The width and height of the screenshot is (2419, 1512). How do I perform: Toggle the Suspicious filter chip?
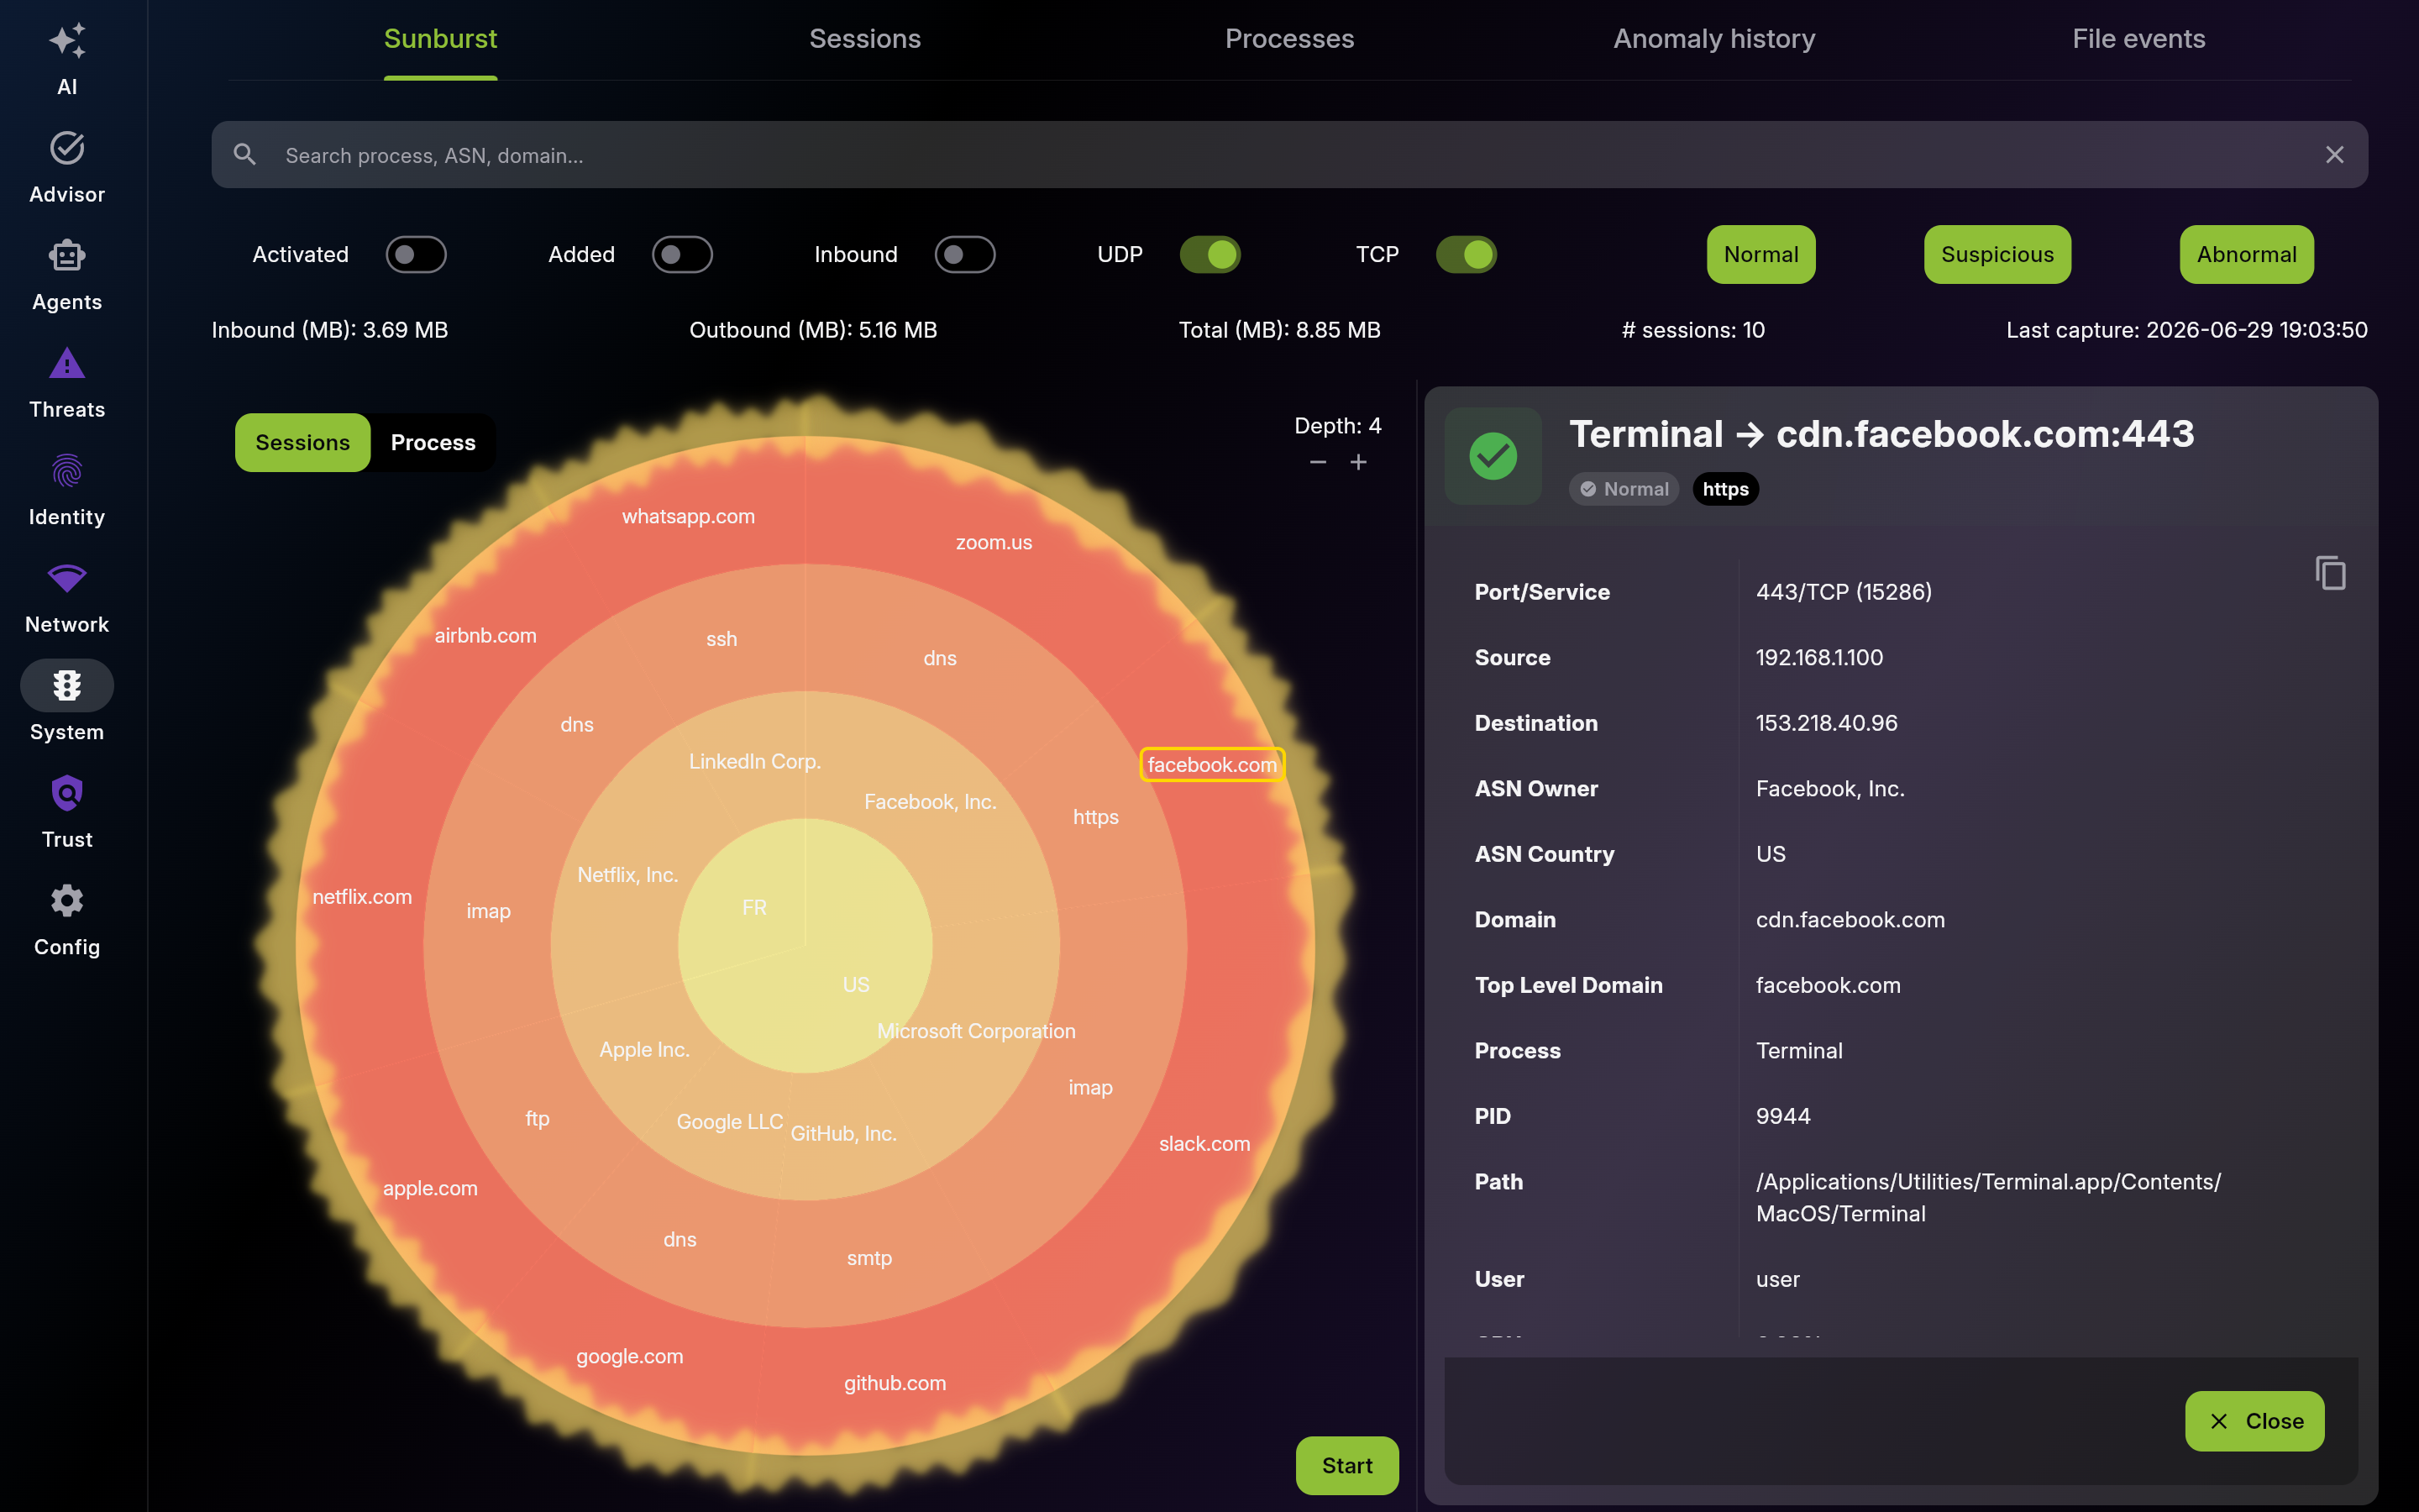click(1997, 254)
